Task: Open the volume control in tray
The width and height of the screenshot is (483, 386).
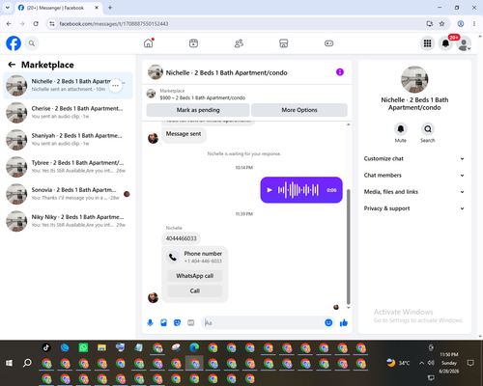Action: tap(431, 363)
